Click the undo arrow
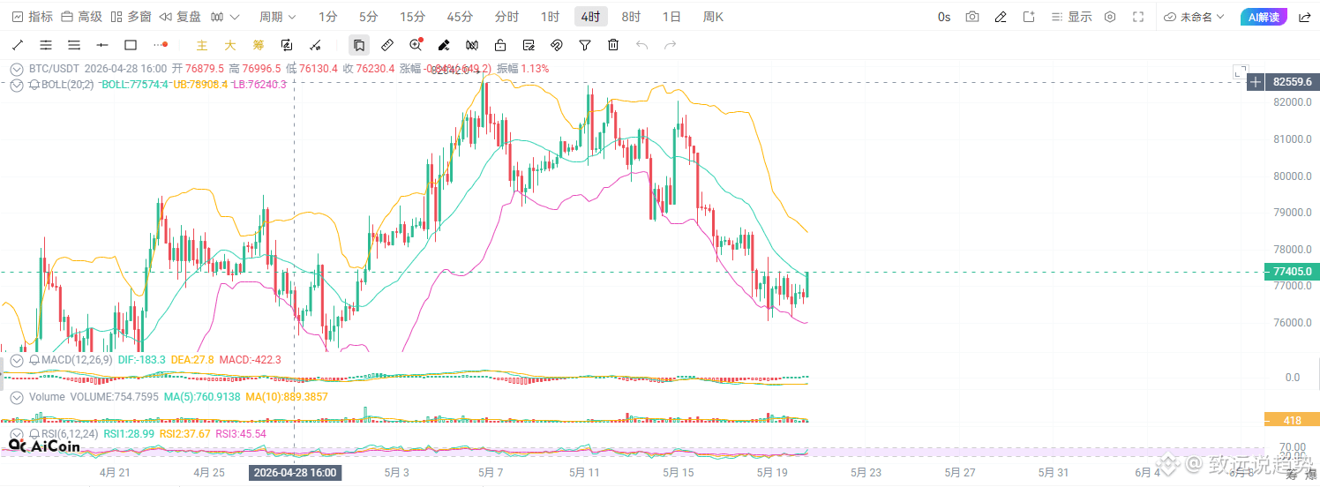The width and height of the screenshot is (1320, 487). 641,45
